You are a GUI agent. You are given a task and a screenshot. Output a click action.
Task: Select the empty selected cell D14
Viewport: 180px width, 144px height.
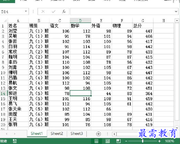(81, 93)
